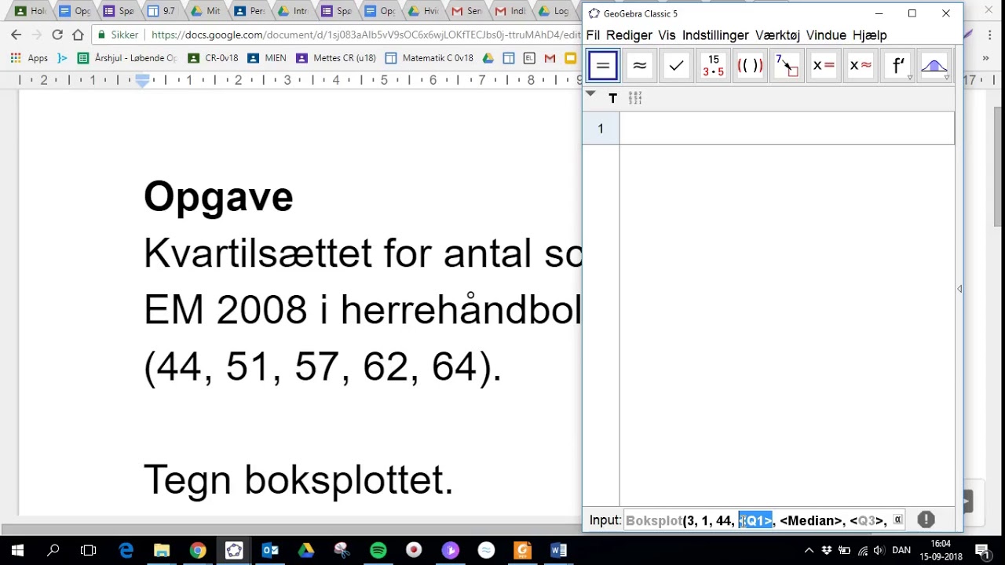Select the Factor tool (15 = 3·5)

pyautogui.click(x=713, y=66)
